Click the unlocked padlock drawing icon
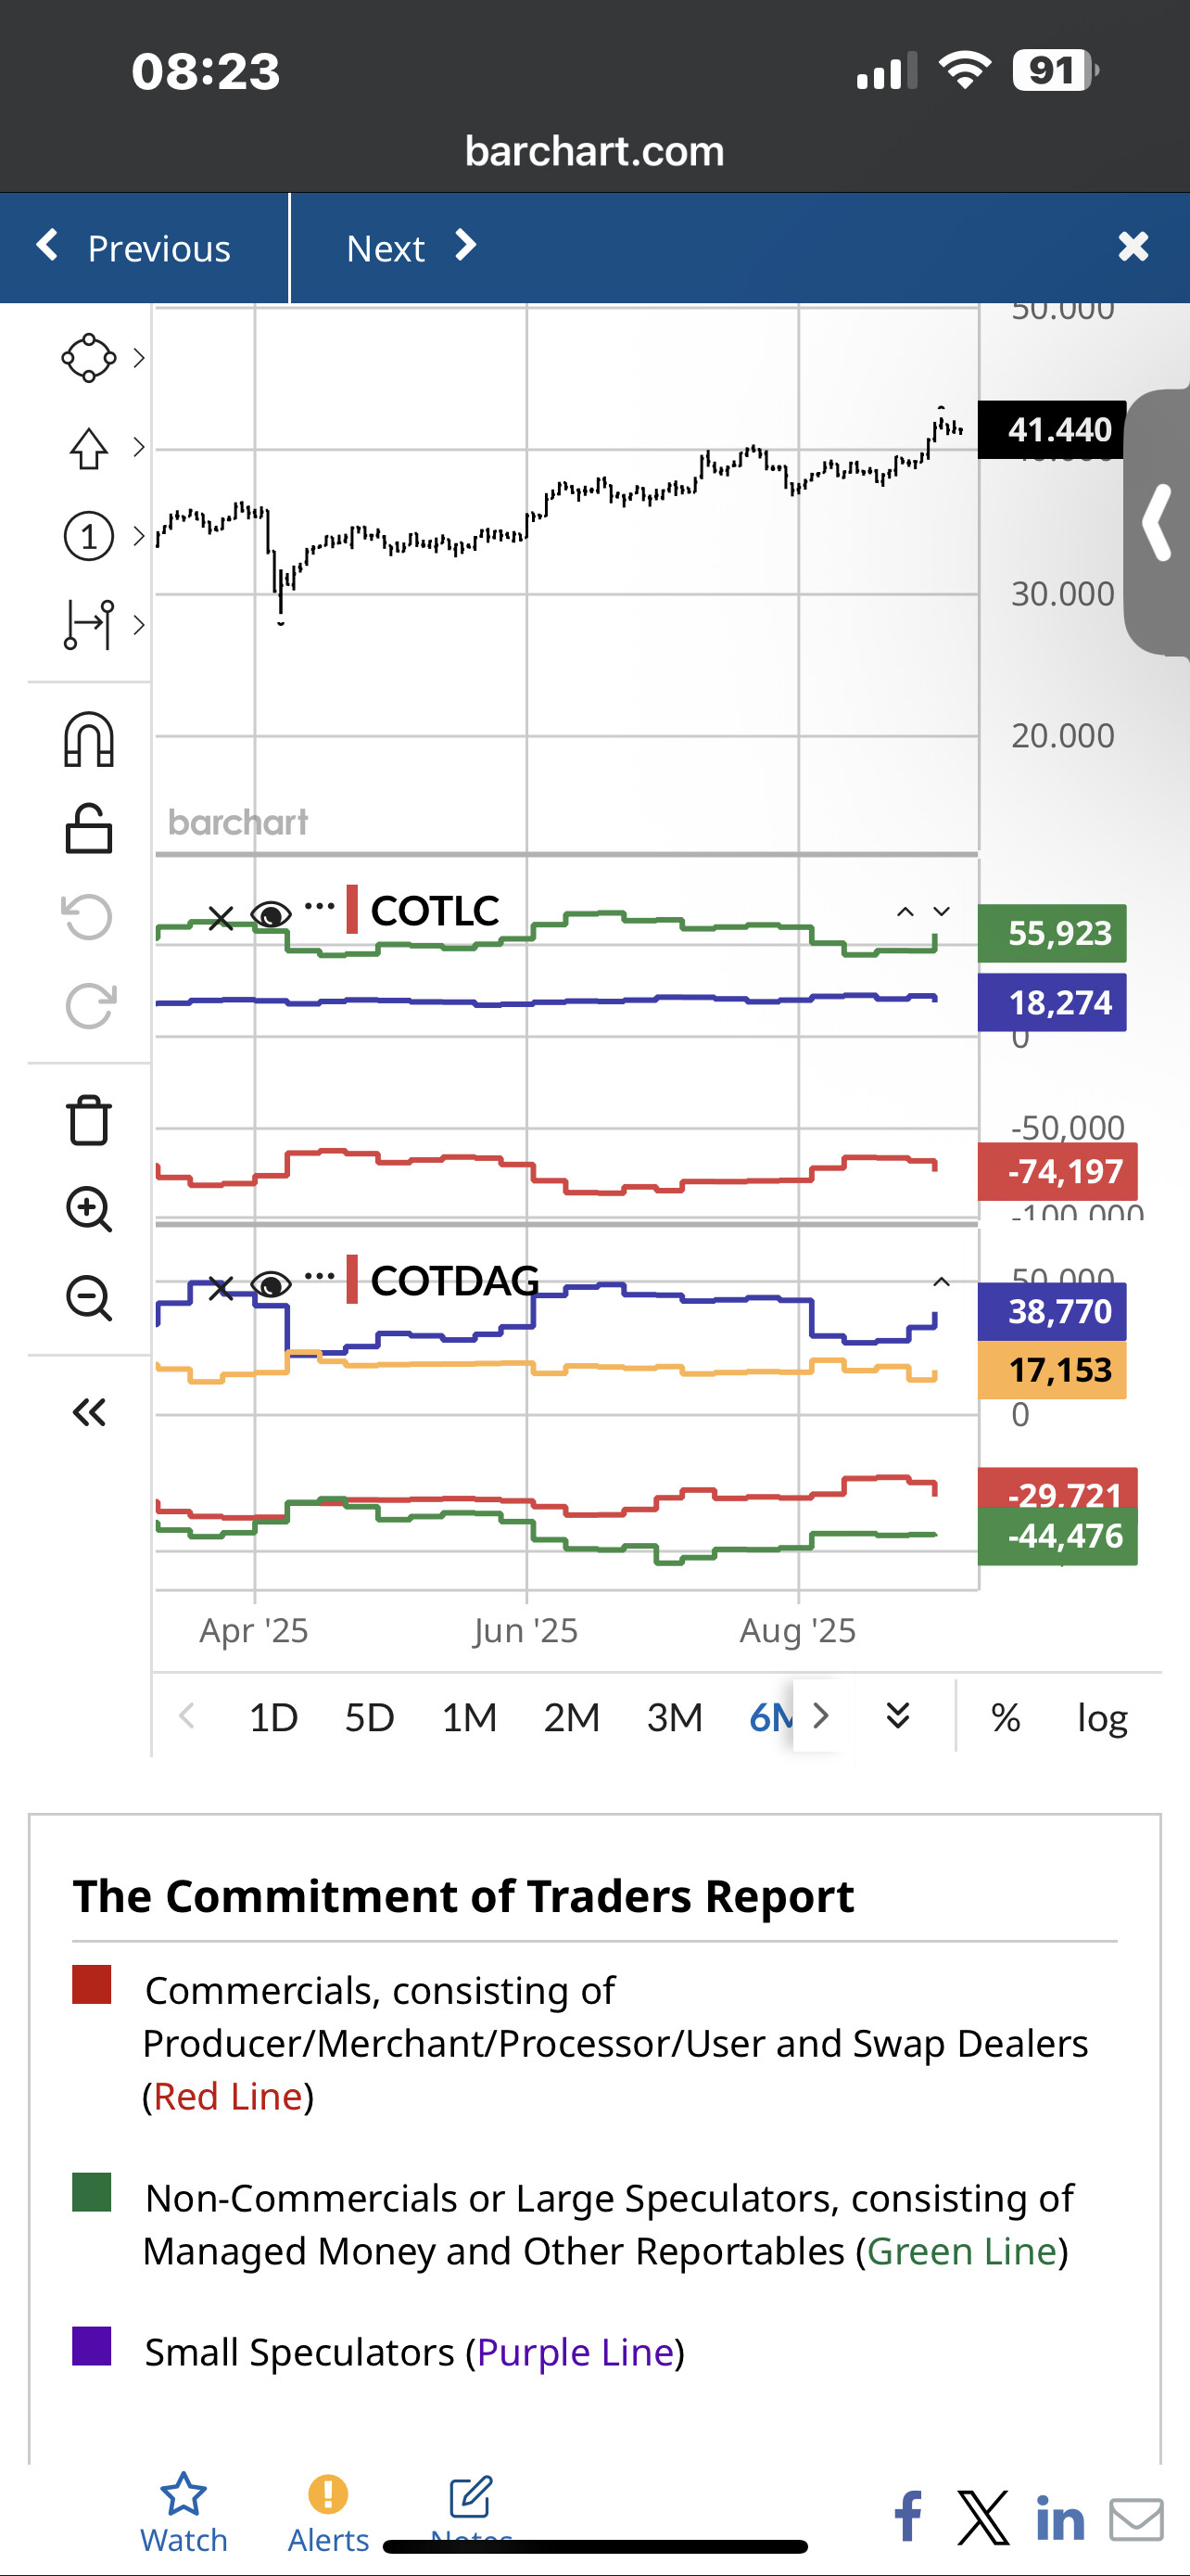This screenshot has width=1190, height=2576. click(89, 829)
